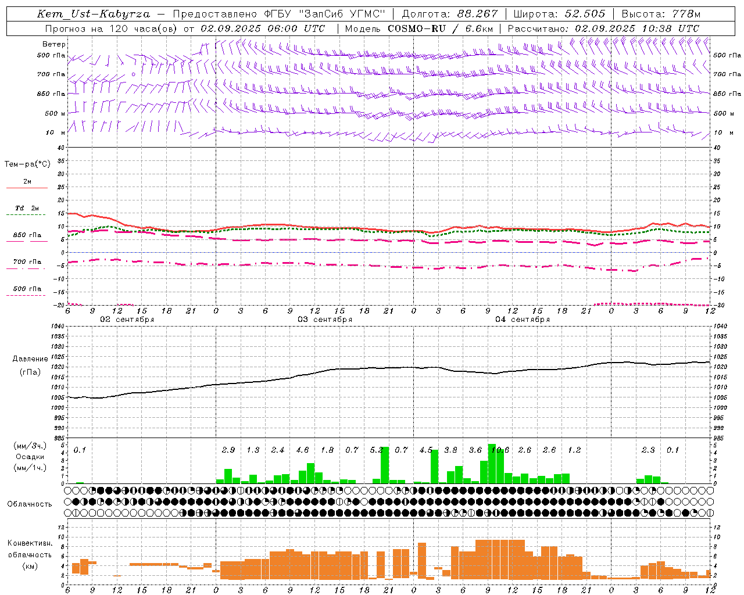Click the 1.2 precipitation total
The height and width of the screenshot is (595, 744).
[x=574, y=450]
